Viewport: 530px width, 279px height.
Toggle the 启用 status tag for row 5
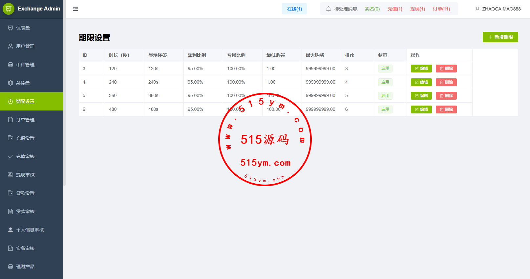pyautogui.click(x=385, y=96)
